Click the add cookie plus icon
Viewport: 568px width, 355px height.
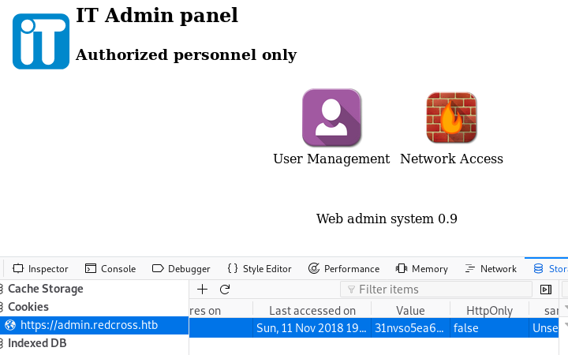(x=202, y=290)
